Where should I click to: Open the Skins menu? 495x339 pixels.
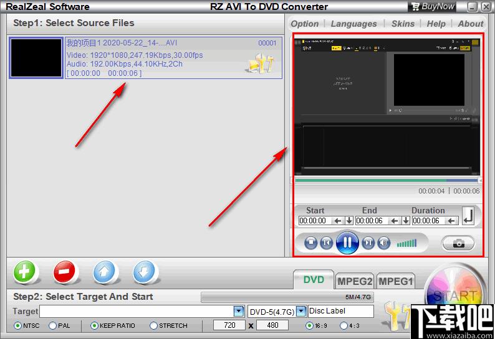point(403,24)
